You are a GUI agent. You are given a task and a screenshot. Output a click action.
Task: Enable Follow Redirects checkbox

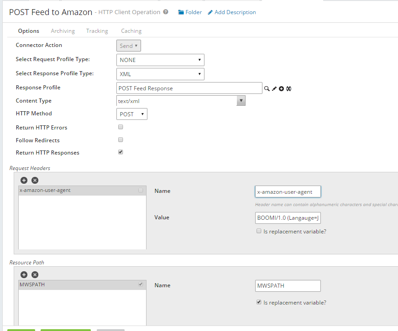click(x=120, y=140)
